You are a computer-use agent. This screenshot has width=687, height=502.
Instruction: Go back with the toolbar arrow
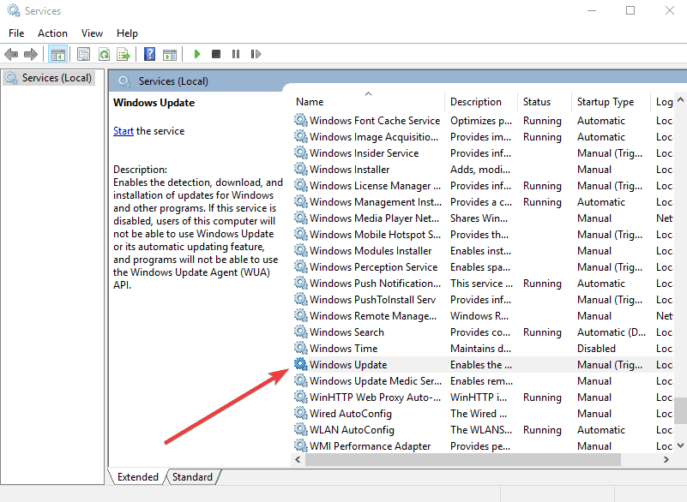[11, 54]
